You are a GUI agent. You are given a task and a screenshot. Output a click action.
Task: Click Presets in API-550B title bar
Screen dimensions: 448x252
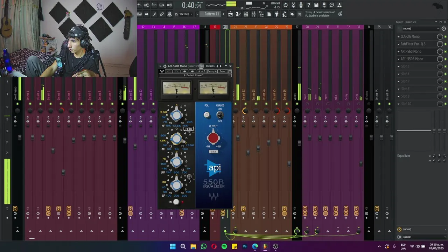pos(210,66)
